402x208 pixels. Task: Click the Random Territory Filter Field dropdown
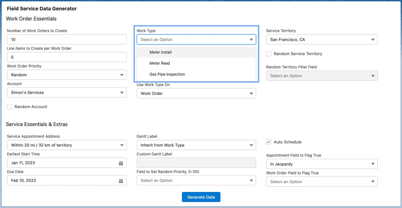(x=322, y=76)
